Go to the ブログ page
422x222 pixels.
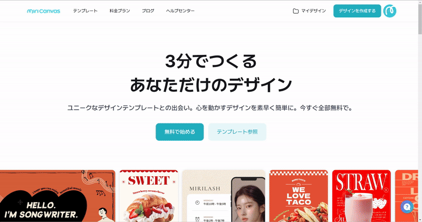coord(148,11)
